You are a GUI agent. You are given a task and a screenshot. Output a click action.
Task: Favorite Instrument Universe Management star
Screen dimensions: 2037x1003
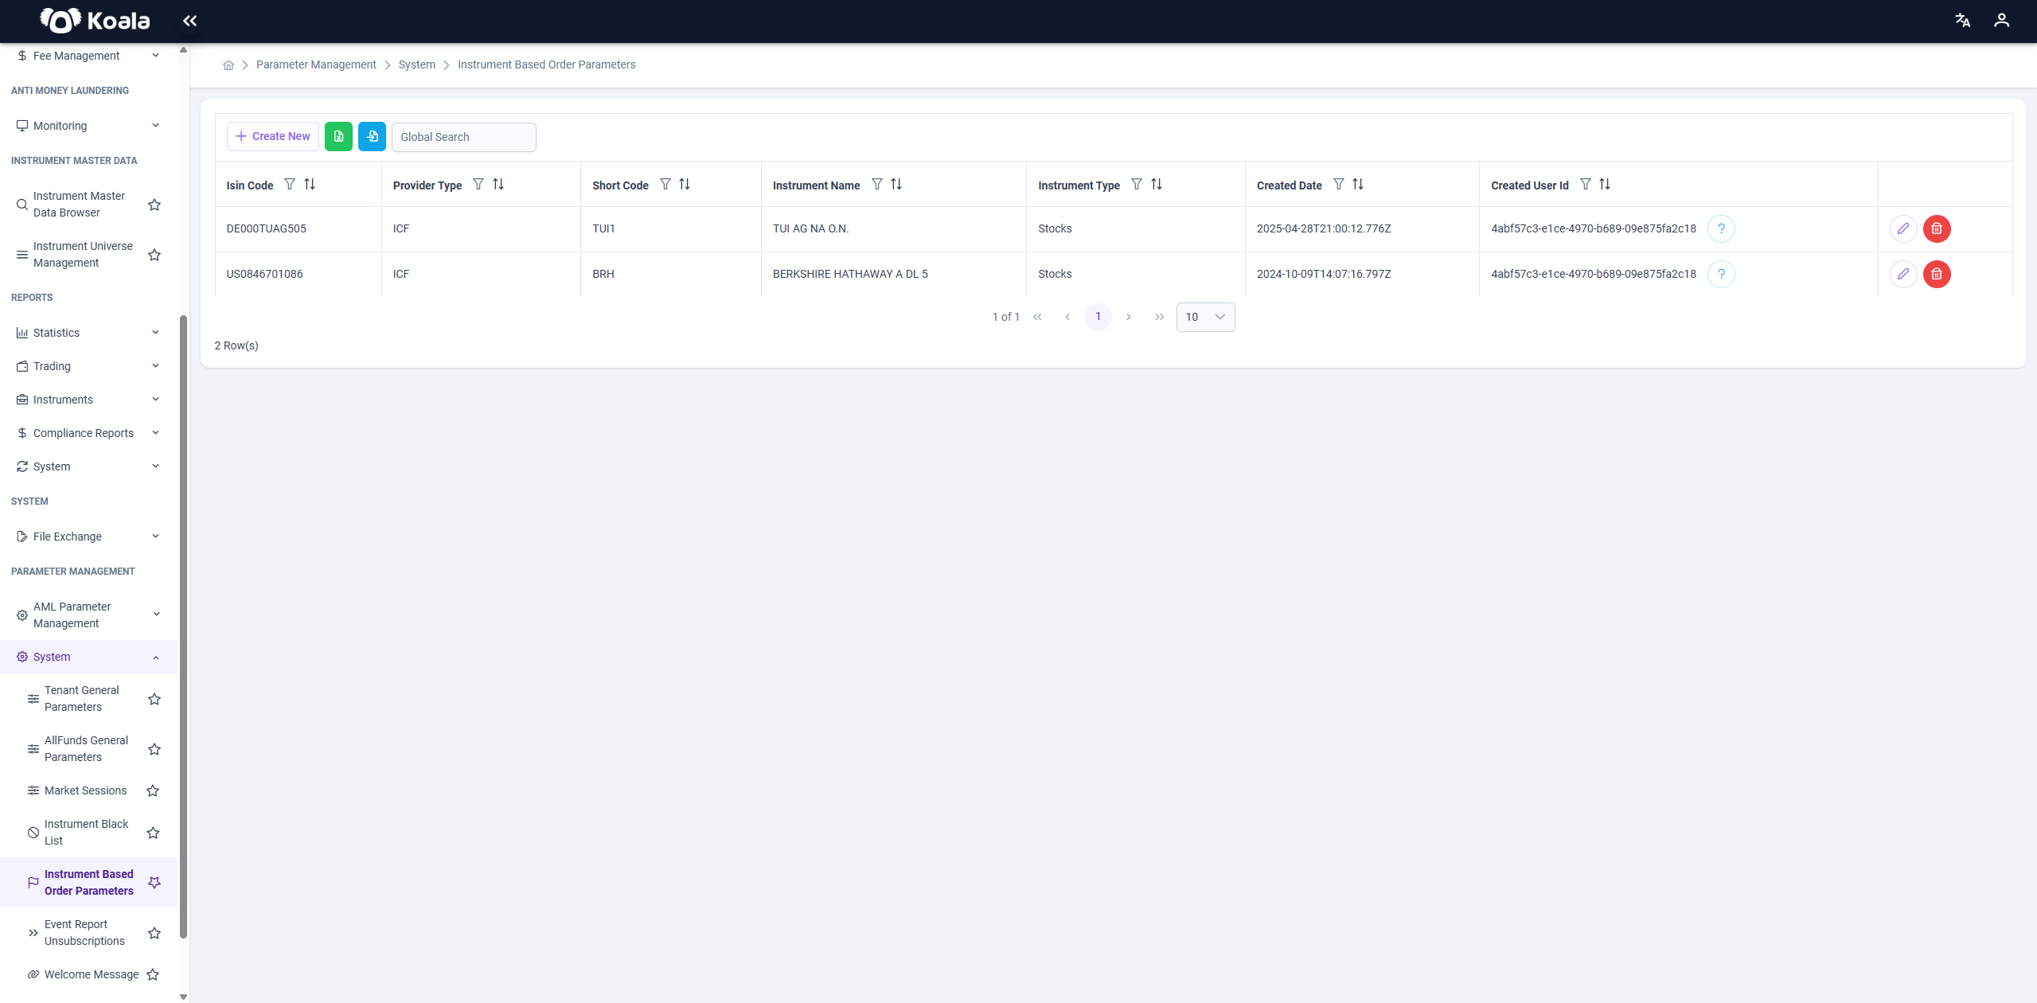click(x=154, y=255)
